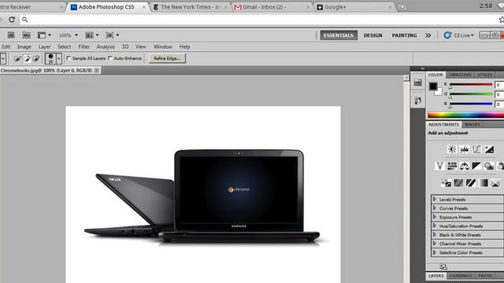The height and width of the screenshot is (283, 504).
Task: Open the brush picker dropdown arrow
Action: coord(59,59)
